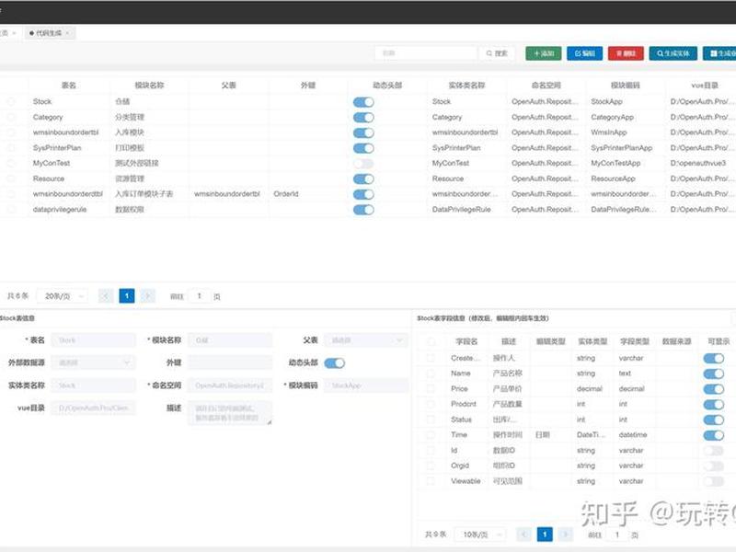Click the 实体类名称 input field in the form

tap(94, 385)
